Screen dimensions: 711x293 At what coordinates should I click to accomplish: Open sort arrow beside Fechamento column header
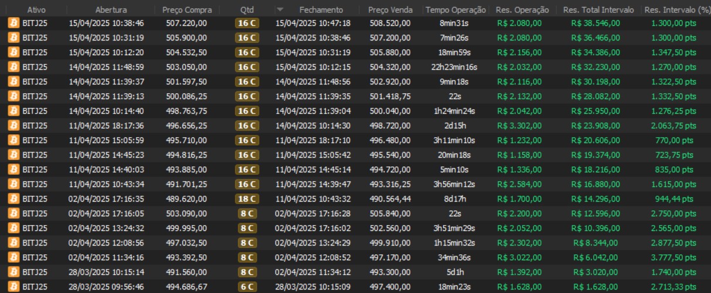pos(280,10)
